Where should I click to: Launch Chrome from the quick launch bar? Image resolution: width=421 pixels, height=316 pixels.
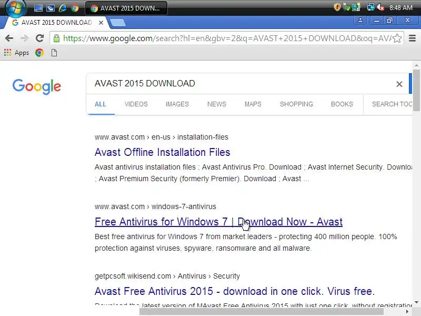tap(75, 8)
